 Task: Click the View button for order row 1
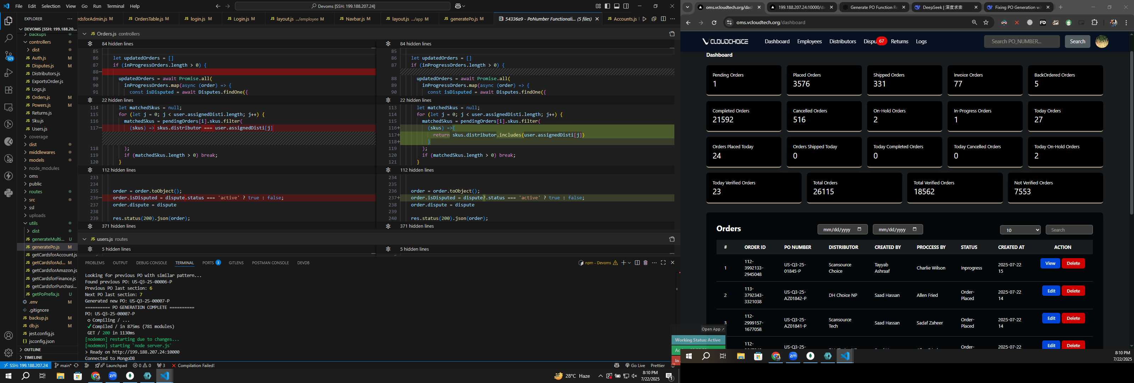[x=1050, y=263]
